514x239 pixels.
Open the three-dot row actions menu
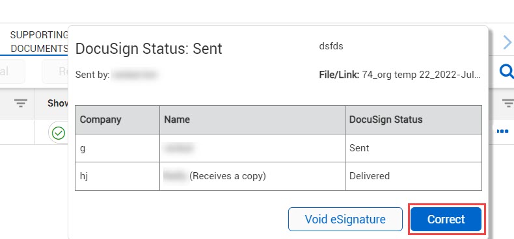pyautogui.click(x=501, y=132)
